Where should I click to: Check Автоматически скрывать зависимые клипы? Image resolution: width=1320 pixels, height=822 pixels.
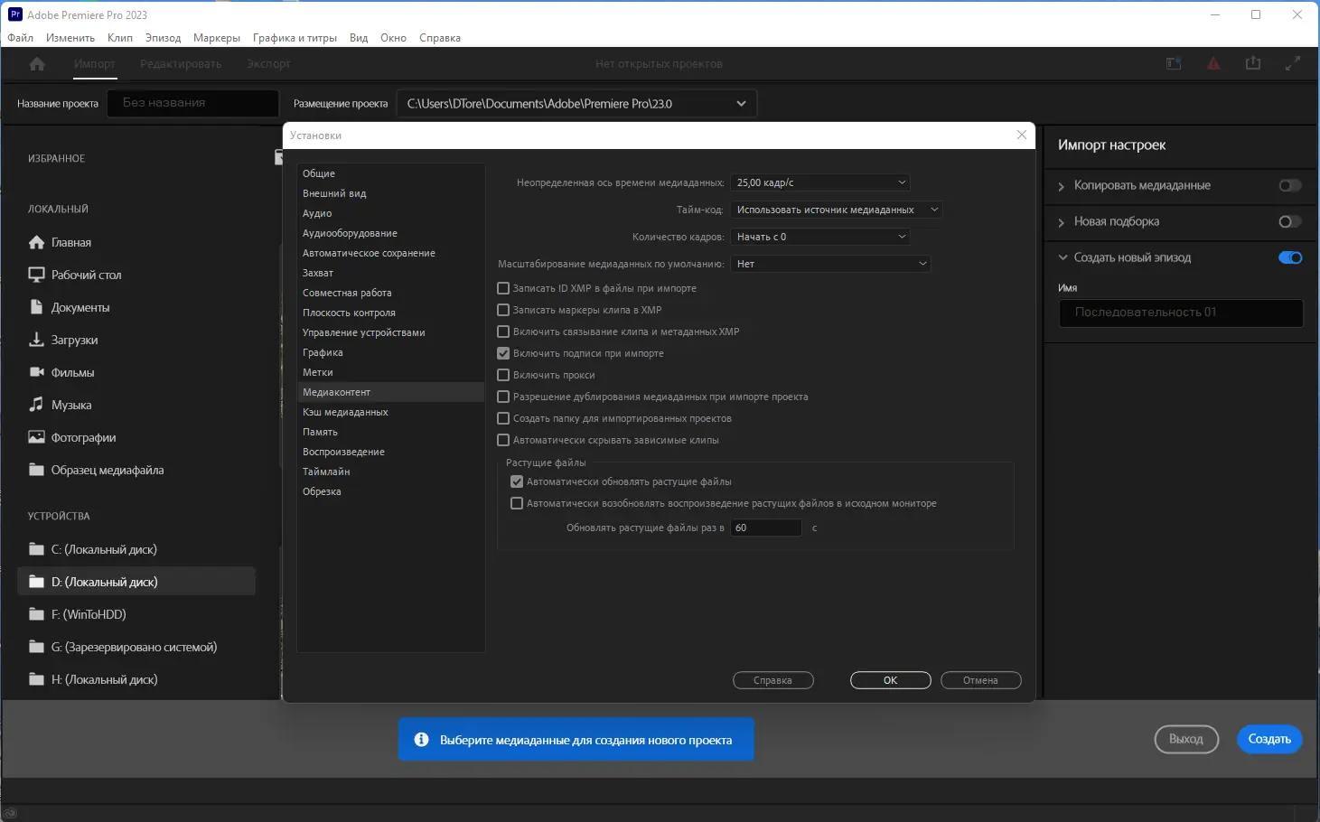click(x=503, y=440)
